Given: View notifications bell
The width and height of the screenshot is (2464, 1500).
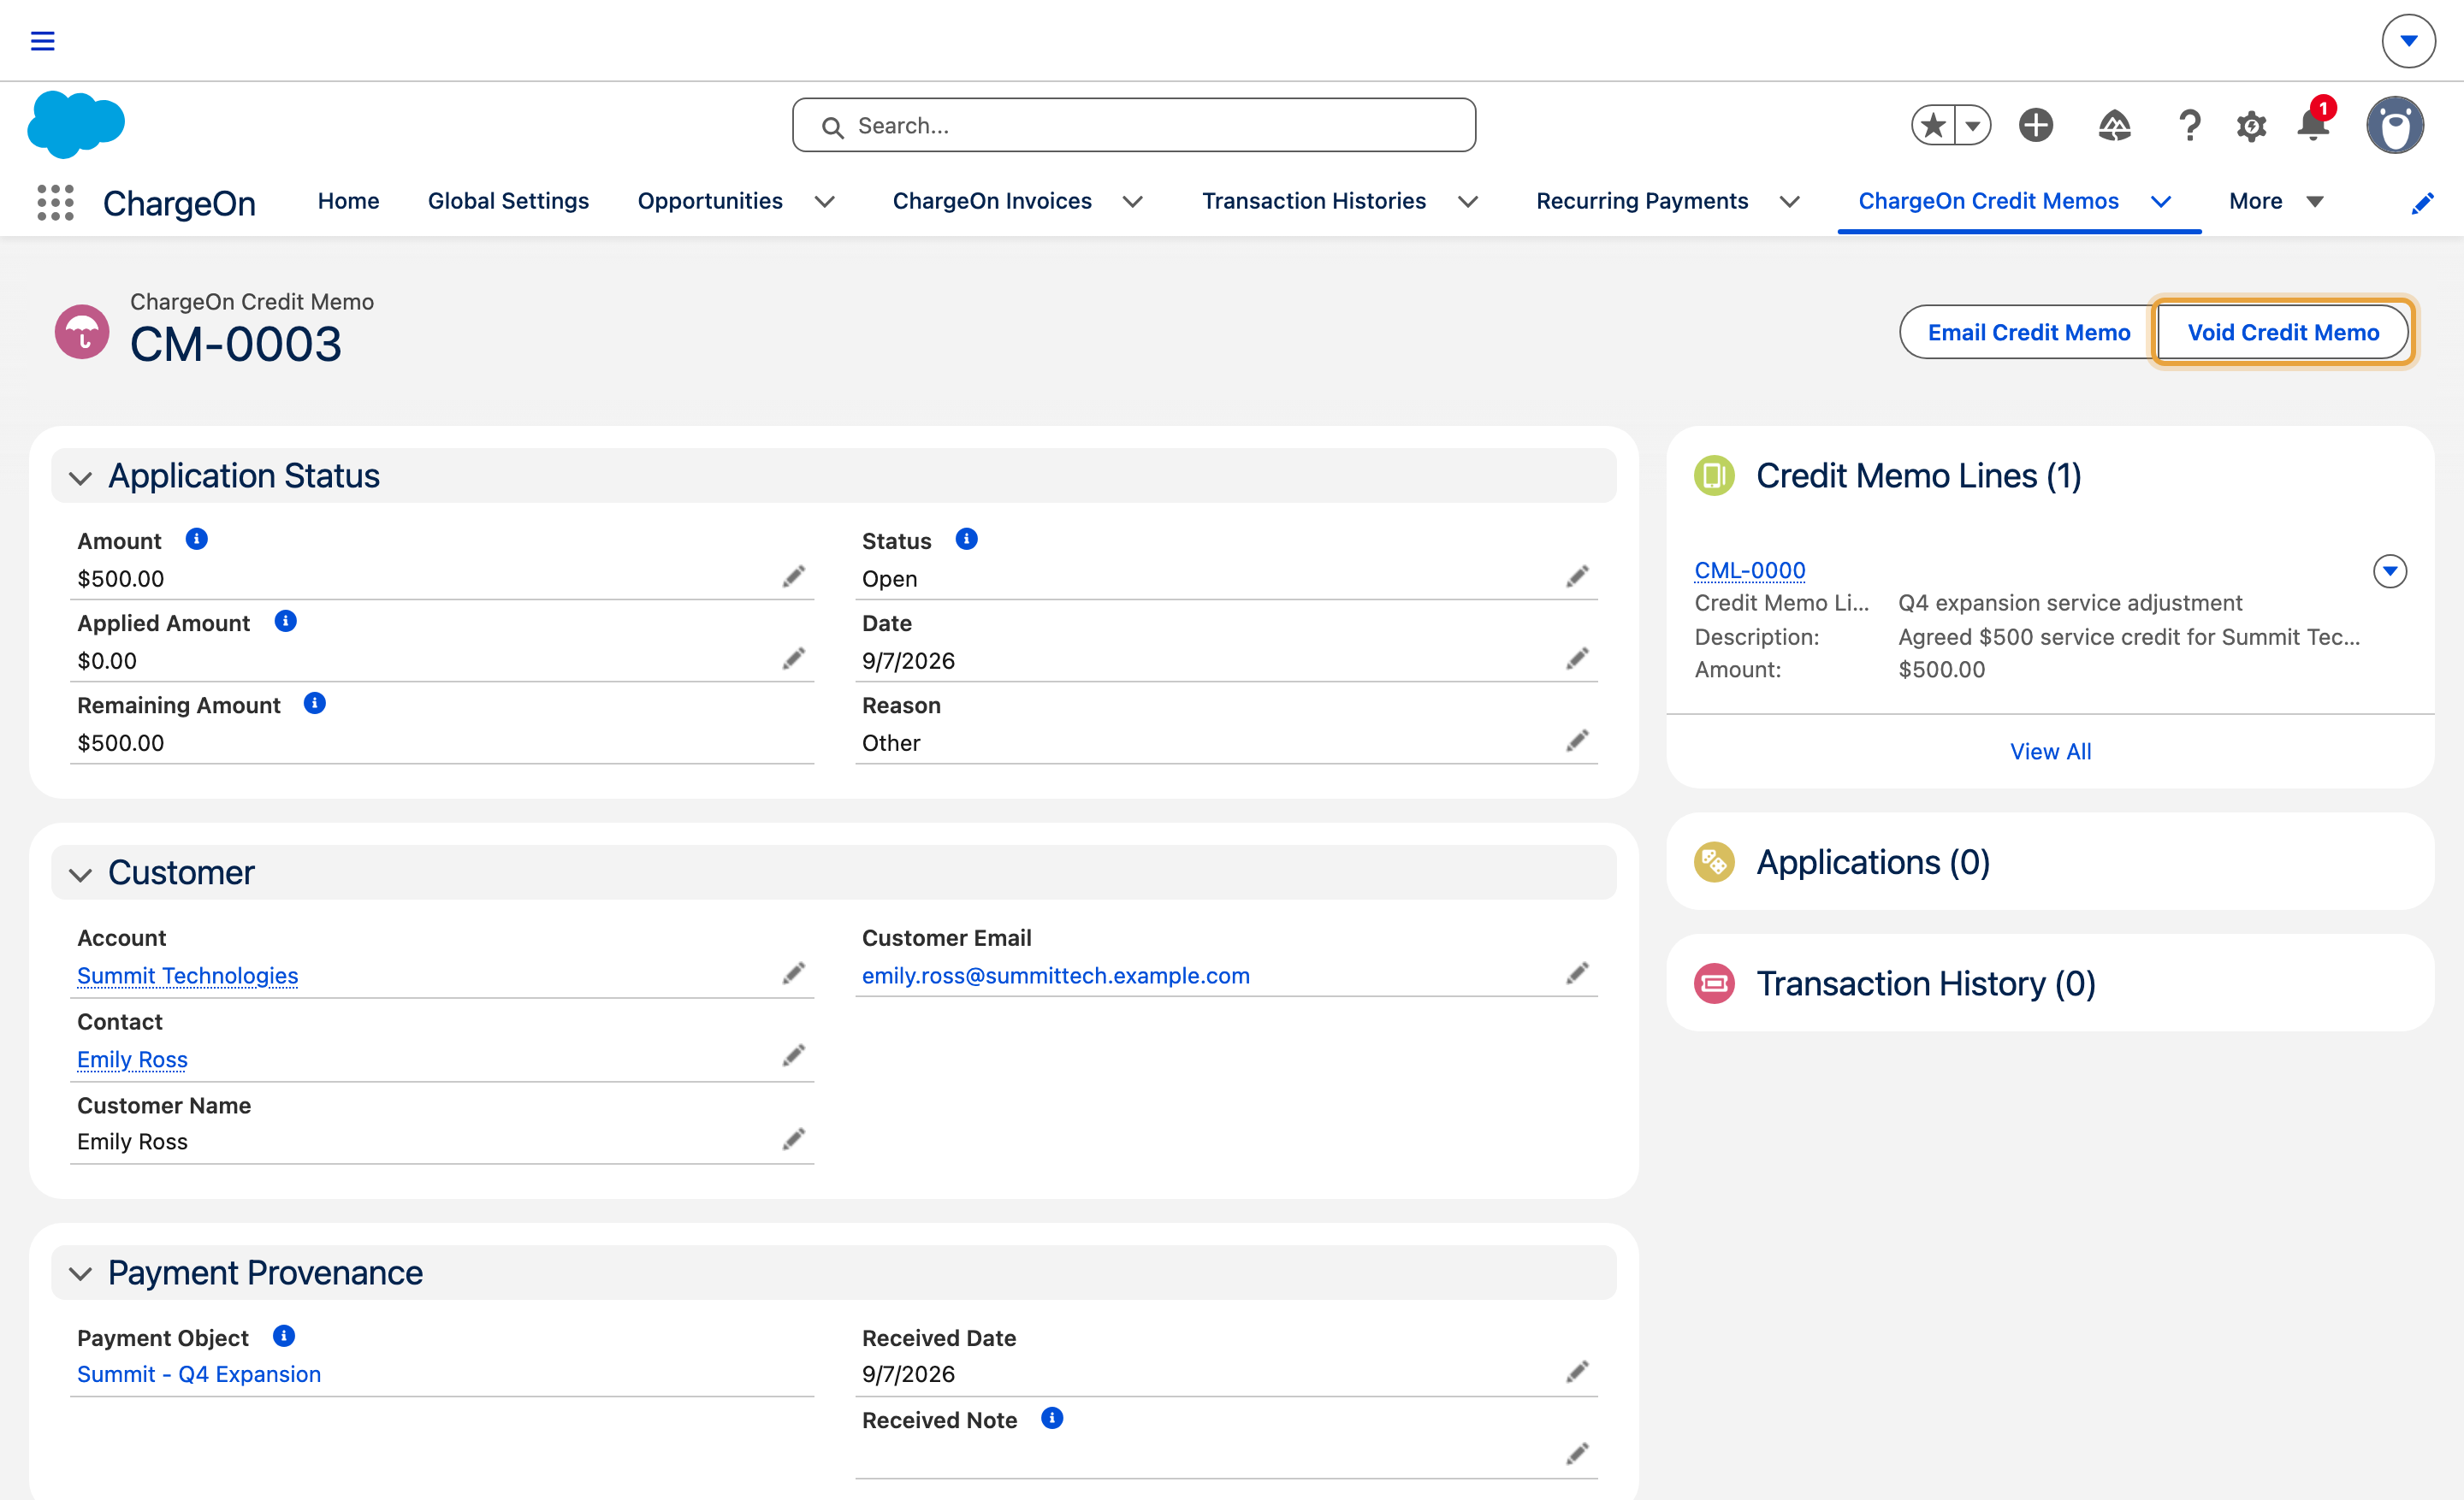Looking at the screenshot, I should tap(2313, 125).
